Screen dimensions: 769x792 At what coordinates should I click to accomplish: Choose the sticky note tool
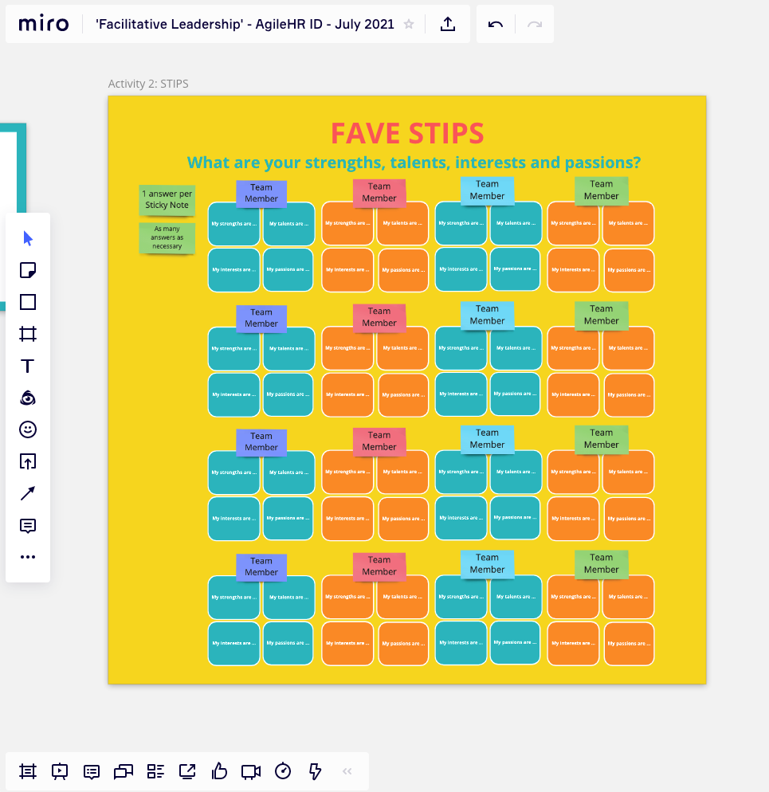[28, 270]
